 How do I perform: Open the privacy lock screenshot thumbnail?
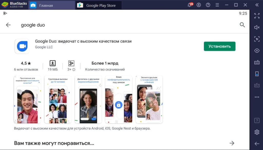click(119, 99)
